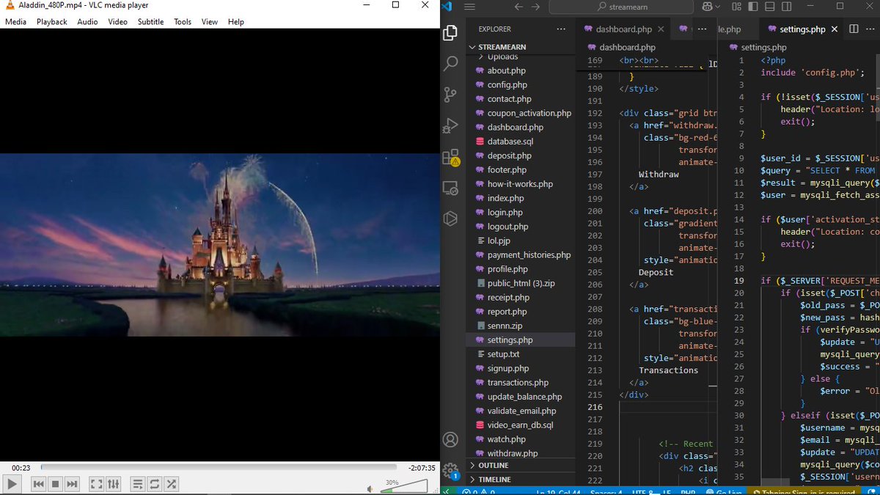Go back using VS Code navigation arrow
Viewport: 880px width, 495px height.
519,7
